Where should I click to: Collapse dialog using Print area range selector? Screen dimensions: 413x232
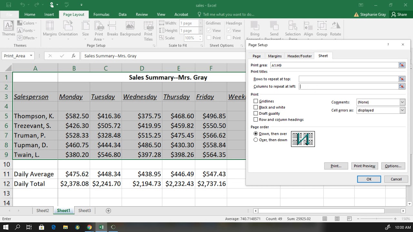(402, 65)
